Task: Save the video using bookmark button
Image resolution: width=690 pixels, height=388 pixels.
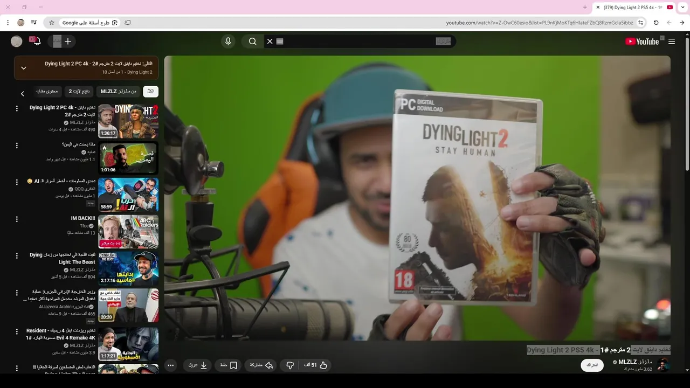Action: [229, 365]
